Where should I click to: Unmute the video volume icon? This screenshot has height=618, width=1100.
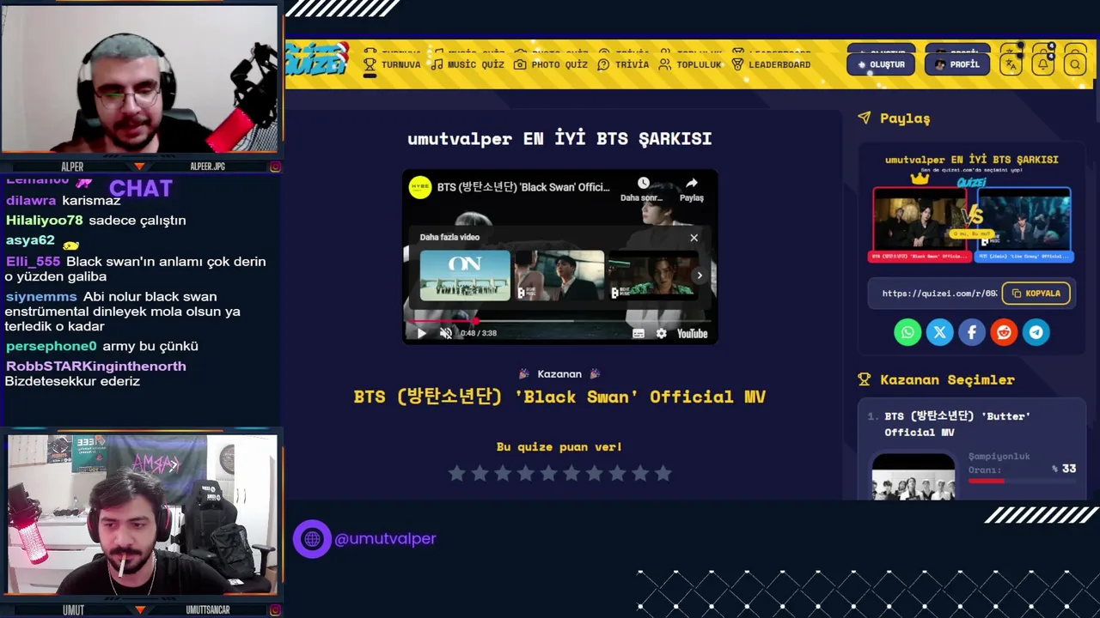(446, 333)
